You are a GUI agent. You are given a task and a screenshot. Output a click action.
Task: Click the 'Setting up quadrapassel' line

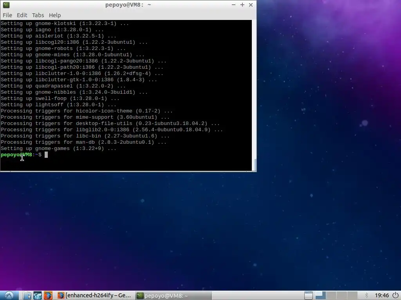coord(63,86)
